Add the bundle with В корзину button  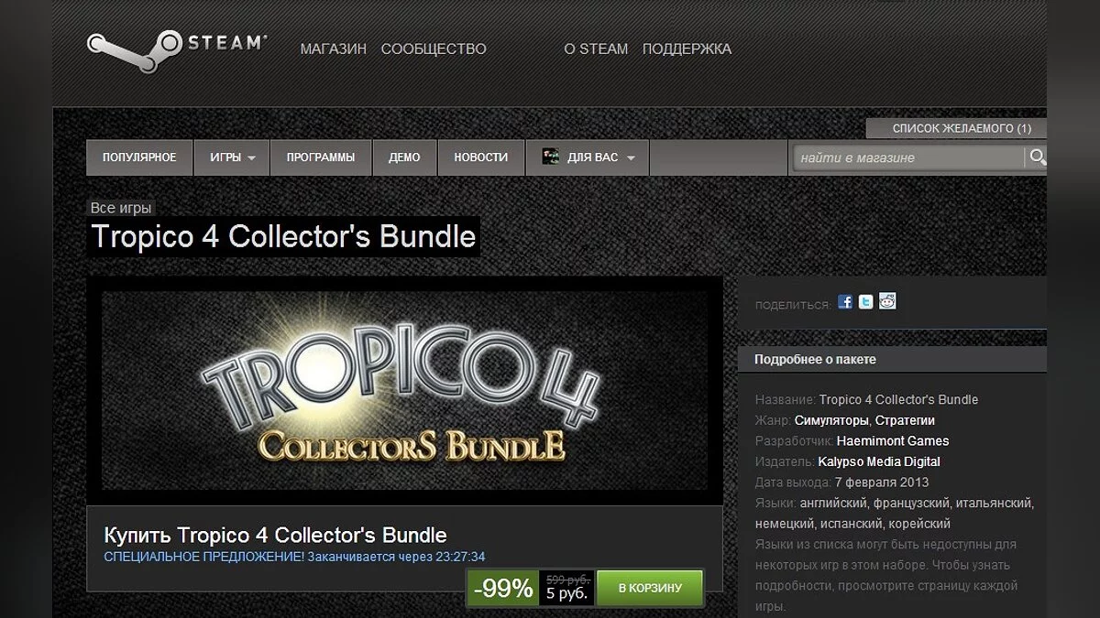650,588
